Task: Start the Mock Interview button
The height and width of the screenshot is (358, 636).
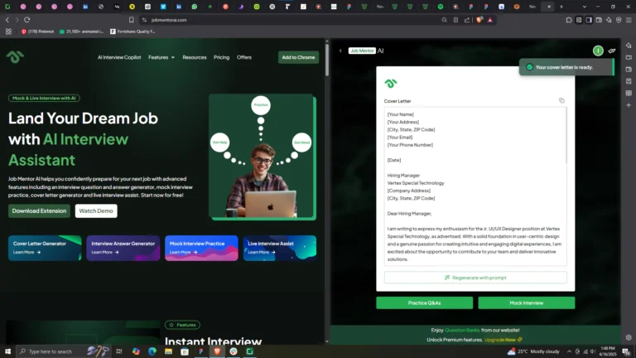Action: (526, 303)
